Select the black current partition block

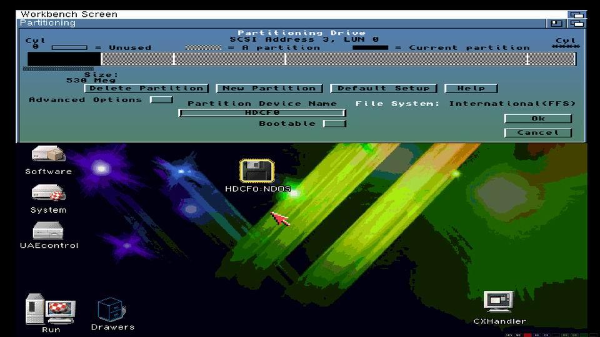point(64,59)
